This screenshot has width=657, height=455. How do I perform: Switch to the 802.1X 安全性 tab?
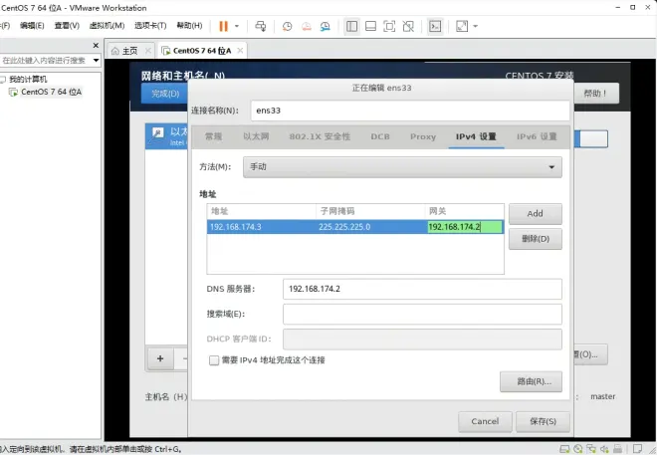pyautogui.click(x=320, y=136)
